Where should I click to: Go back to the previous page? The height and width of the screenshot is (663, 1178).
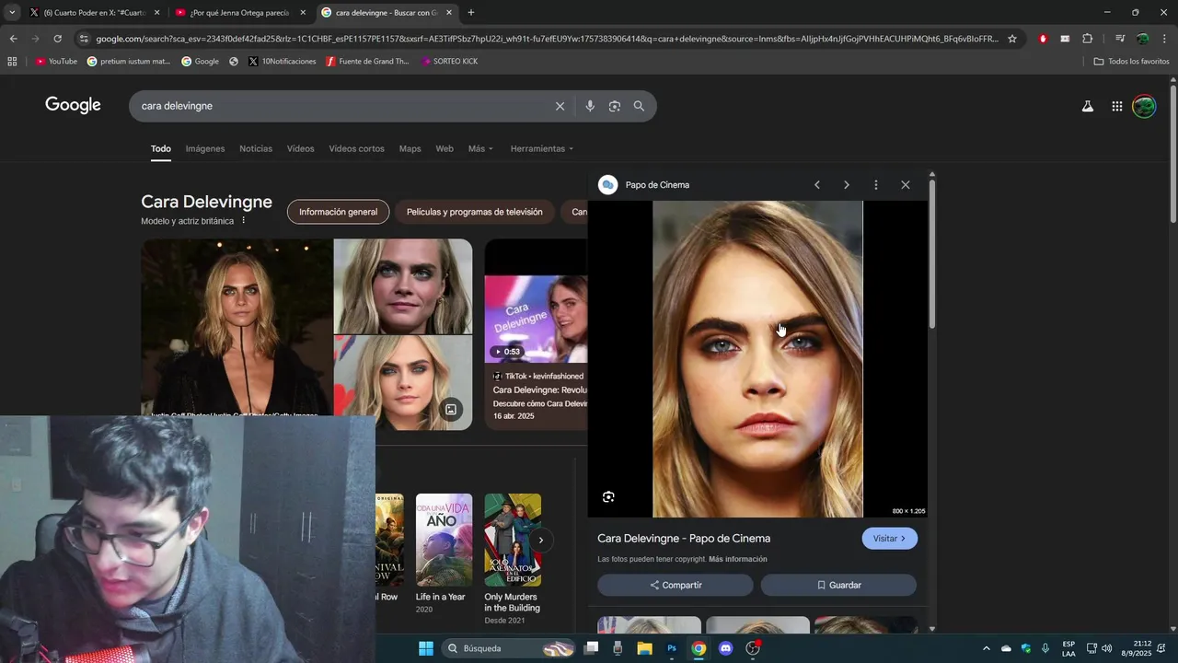[13, 39]
